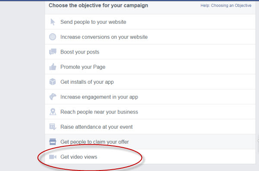
Task: Click the speech bubbles icon for Boost your posts
Action: pos(53,52)
